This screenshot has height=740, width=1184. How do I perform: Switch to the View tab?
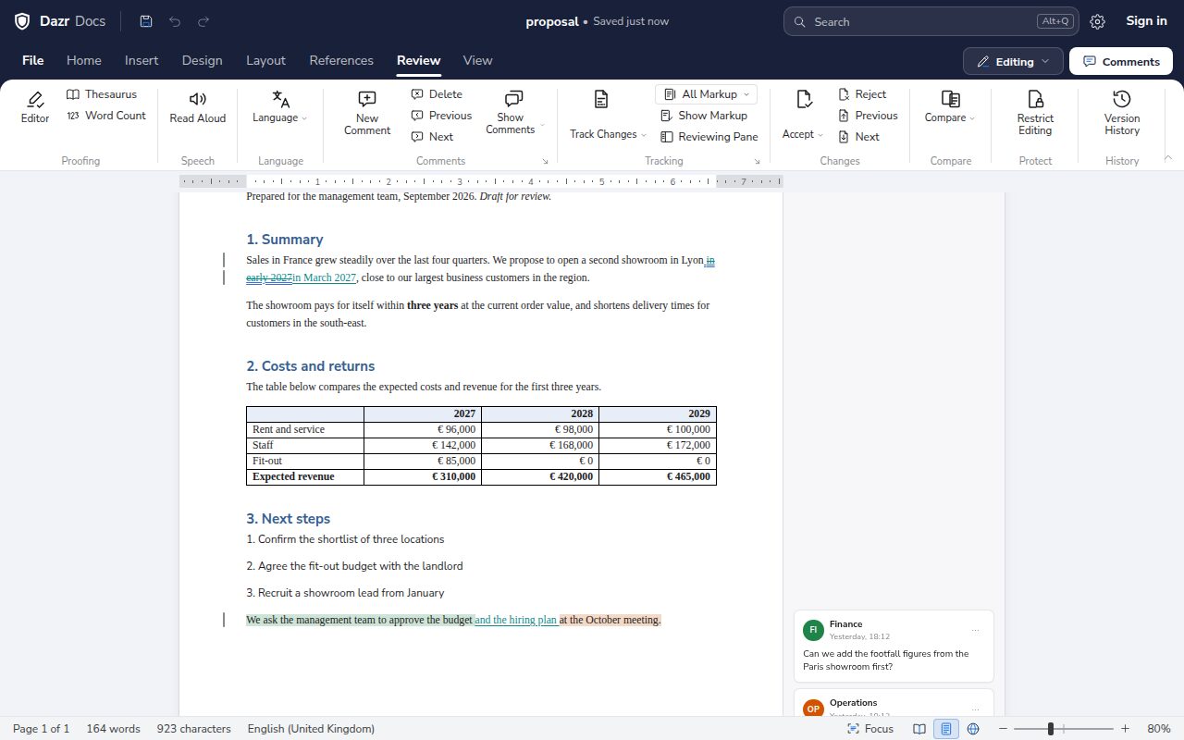pyautogui.click(x=477, y=60)
